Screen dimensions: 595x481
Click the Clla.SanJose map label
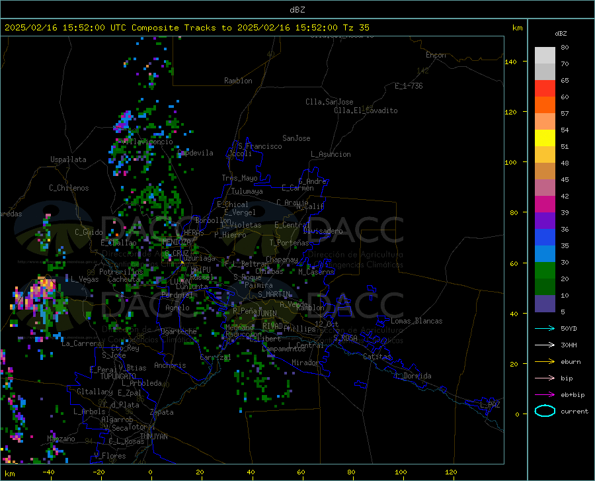329,102
